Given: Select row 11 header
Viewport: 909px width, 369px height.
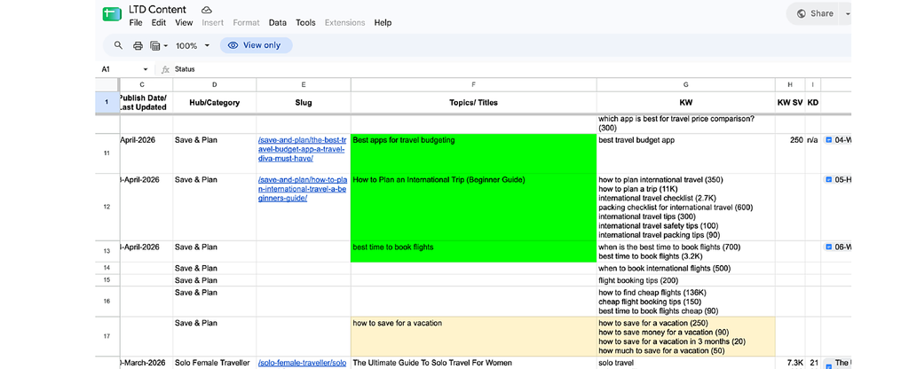Looking at the screenshot, I should click(x=107, y=153).
